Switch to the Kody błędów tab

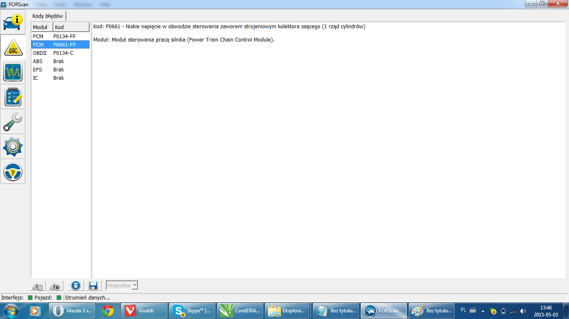click(x=48, y=16)
